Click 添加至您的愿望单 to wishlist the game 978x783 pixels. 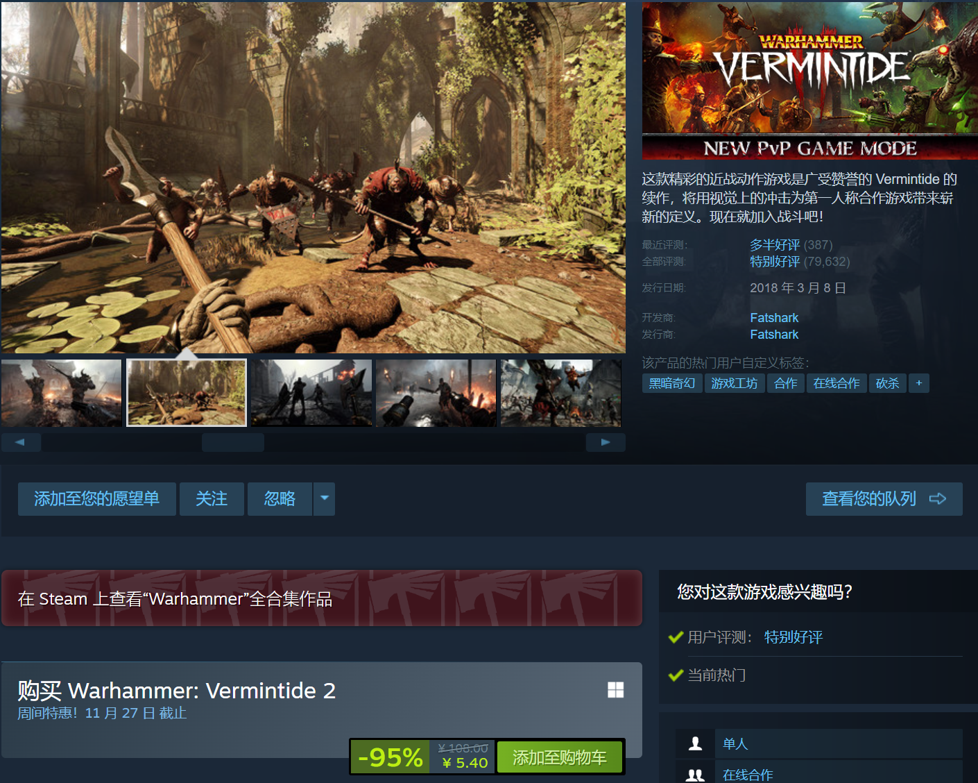[x=96, y=498]
